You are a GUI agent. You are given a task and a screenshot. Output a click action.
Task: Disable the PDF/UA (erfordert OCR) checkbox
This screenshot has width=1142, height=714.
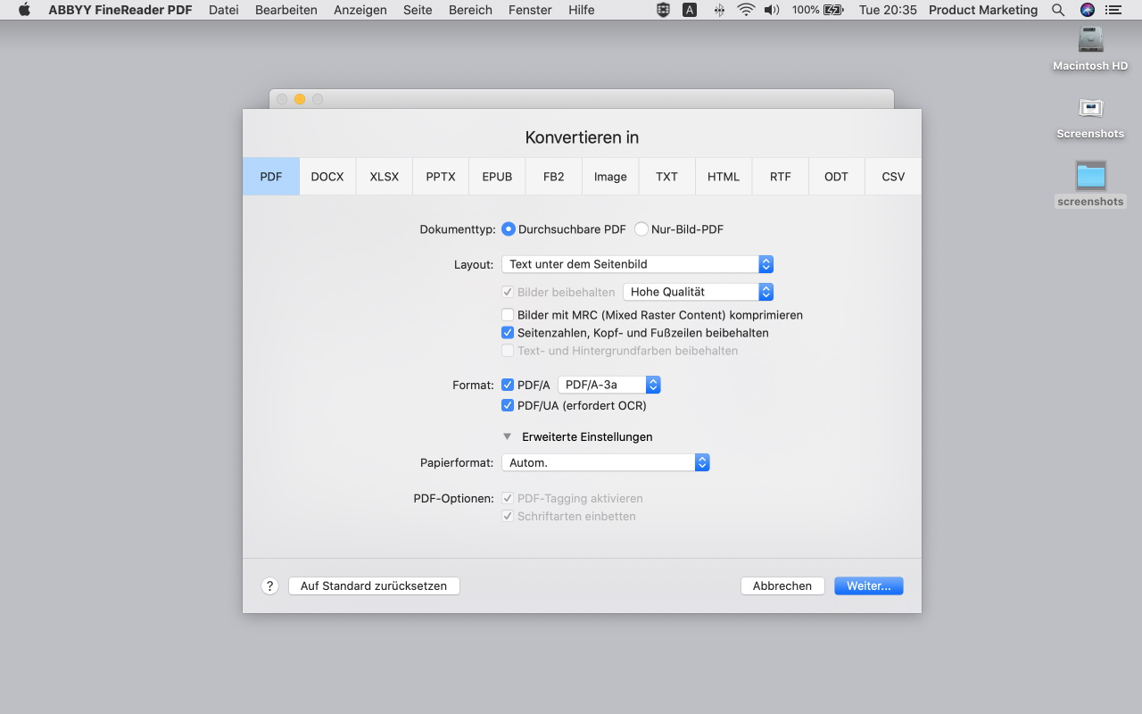click(x=508, y=405)
